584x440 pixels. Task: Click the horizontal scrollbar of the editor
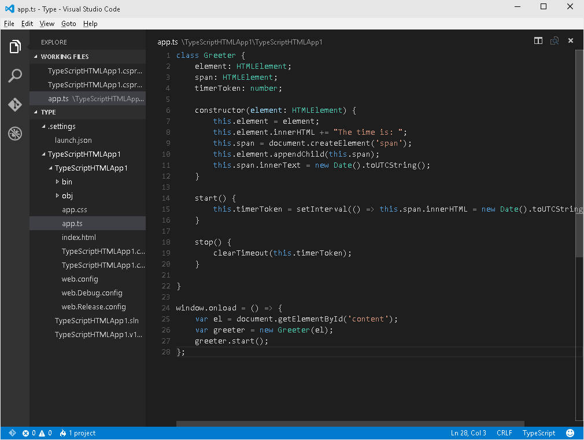click(350, 424)
